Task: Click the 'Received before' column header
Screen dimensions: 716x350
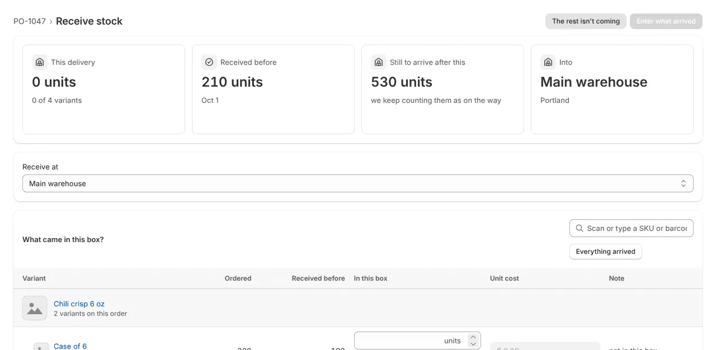Action: [318, 278]
